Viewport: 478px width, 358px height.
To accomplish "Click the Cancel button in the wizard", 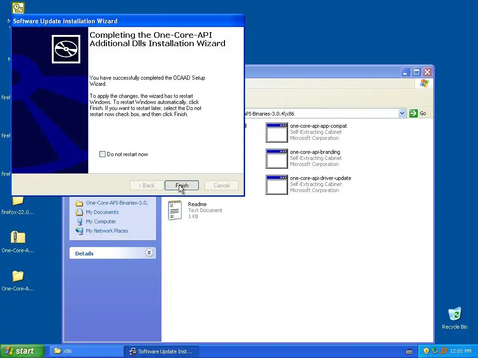I will tap(221, 186).
